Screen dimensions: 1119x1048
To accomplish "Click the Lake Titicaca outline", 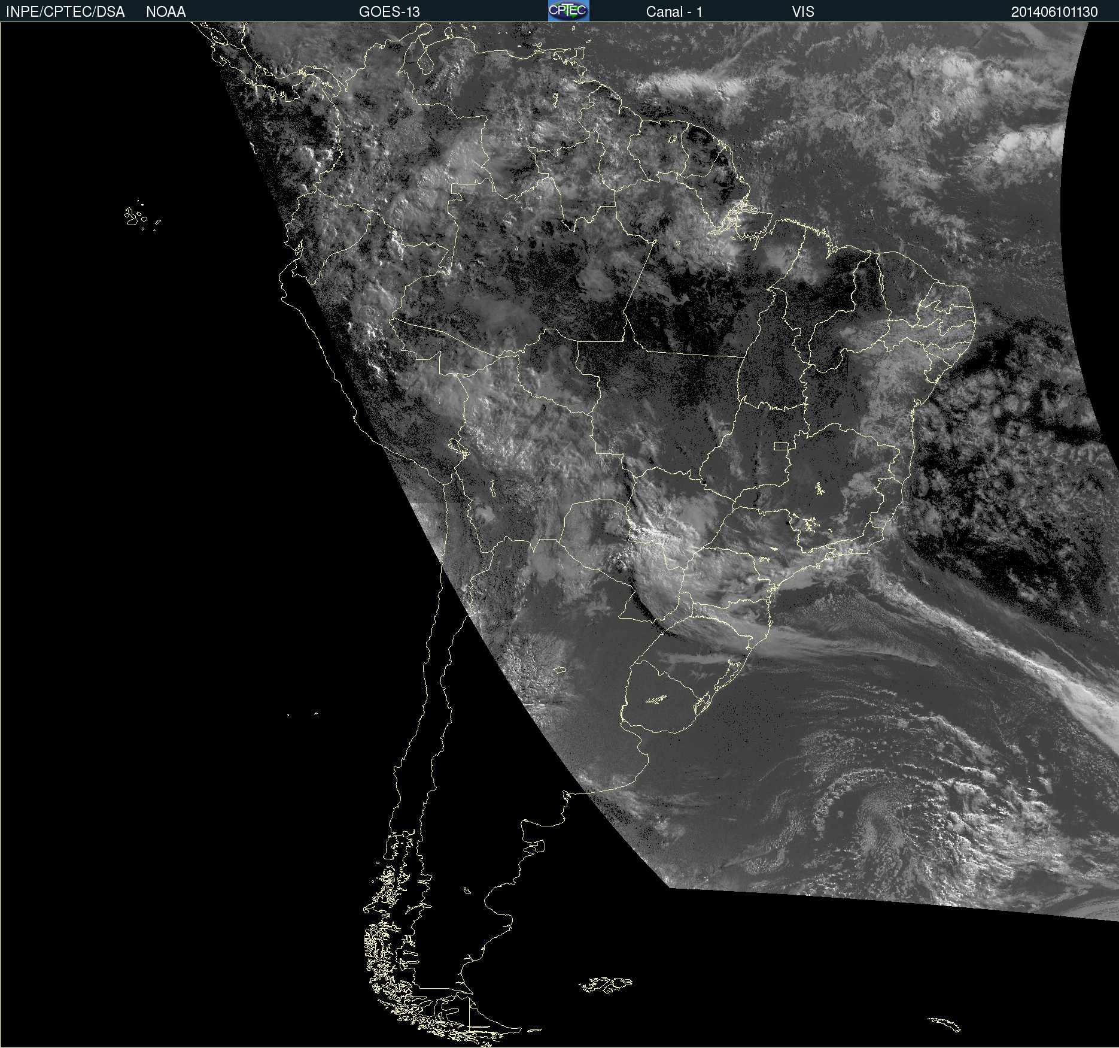I will (x=459, y=447).
